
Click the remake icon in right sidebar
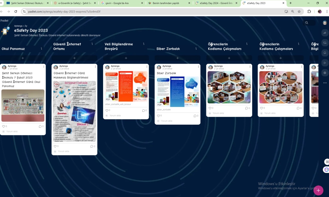click(325, 43)
